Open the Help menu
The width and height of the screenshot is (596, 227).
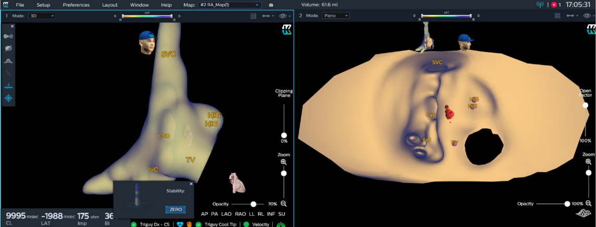pyautogui.click(x=167, y=5)
